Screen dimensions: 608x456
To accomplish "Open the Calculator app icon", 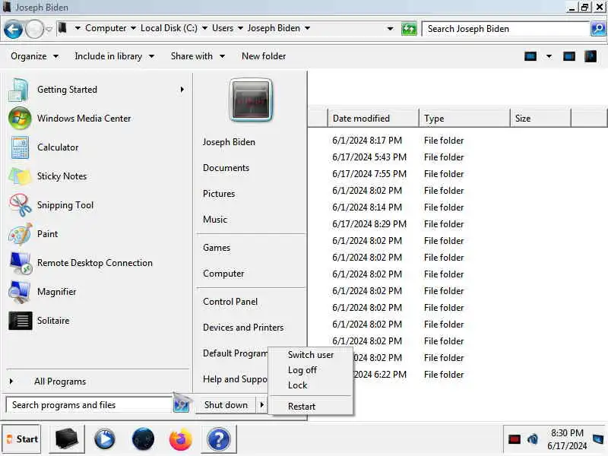I will click(x=20, y=147).
